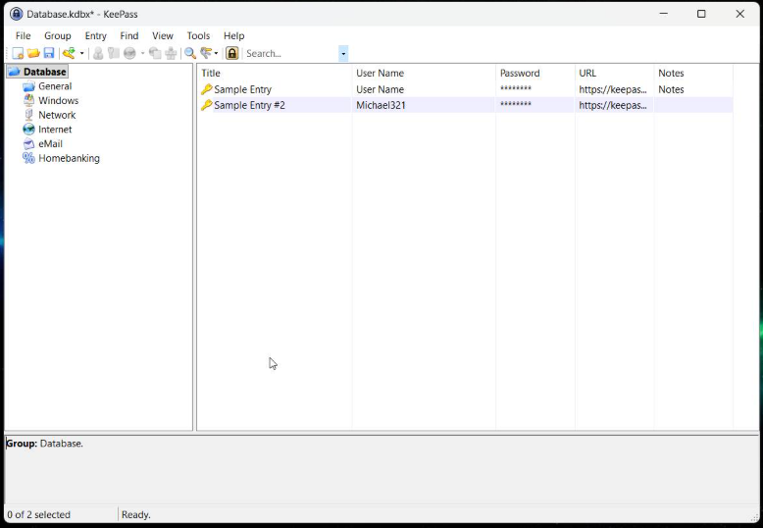763x528 pixels.
Task: Open the Entry menu
Action: (95, 35)
